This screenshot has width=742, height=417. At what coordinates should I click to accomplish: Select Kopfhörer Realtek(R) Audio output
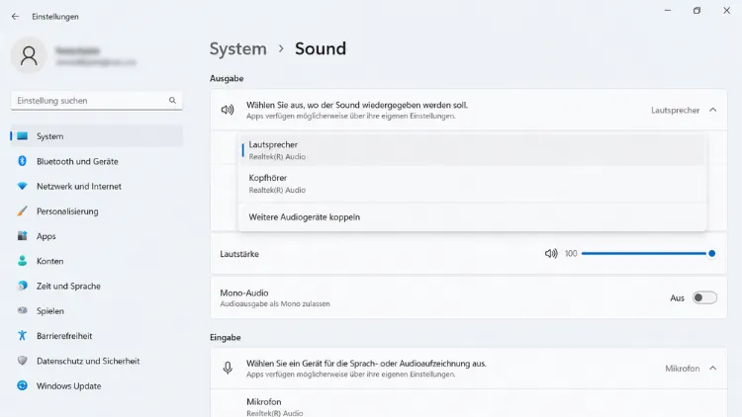pos(472,184)
